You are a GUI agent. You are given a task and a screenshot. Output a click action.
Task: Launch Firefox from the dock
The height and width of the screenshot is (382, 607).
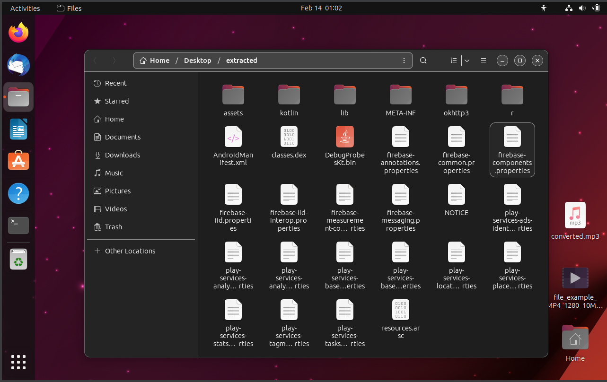click(18, 32)
